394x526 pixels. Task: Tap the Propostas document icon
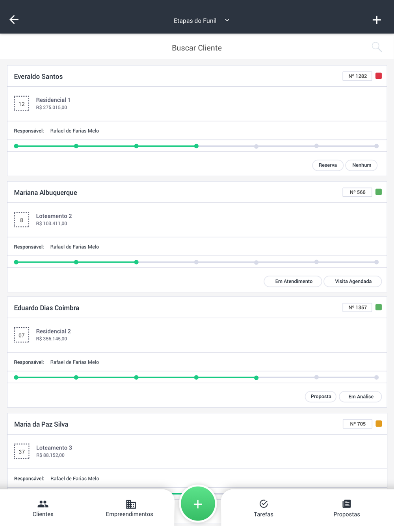pos(347,504)
